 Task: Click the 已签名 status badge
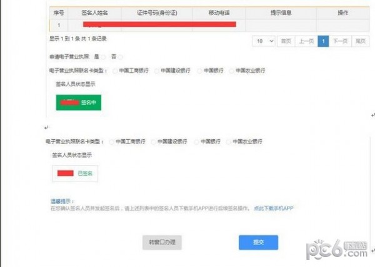[75, 173]
